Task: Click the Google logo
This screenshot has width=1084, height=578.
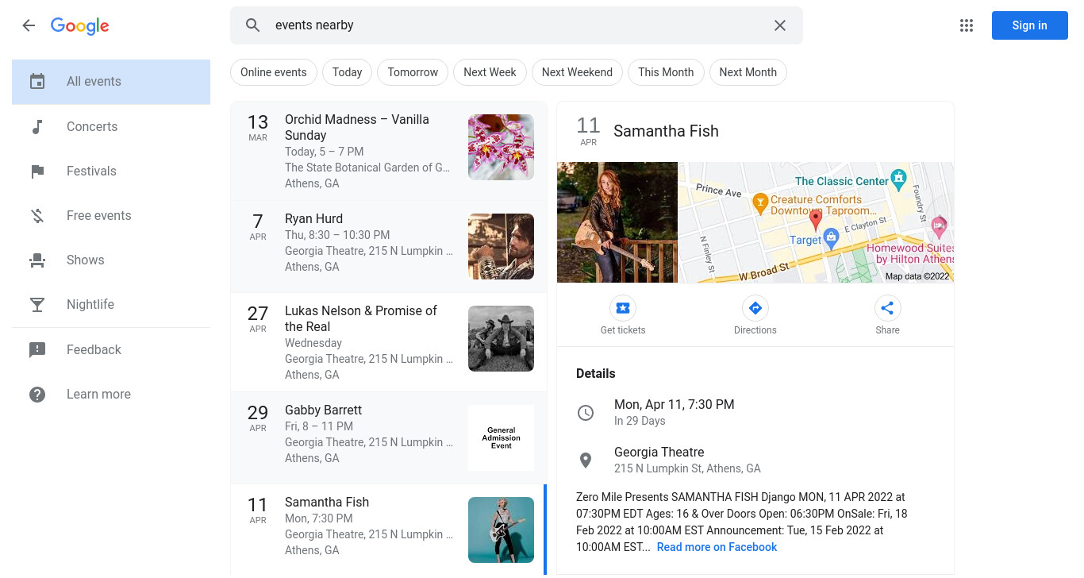Action: point(80,26)
